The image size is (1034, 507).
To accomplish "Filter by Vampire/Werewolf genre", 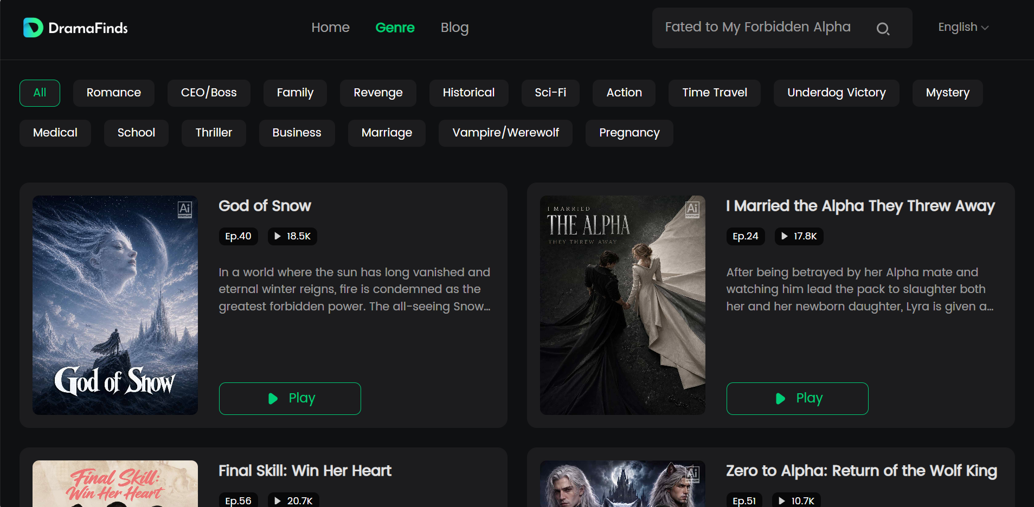I will coord(505,133).
